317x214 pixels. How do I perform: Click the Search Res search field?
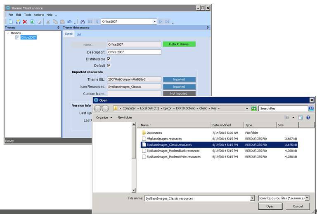click(x=283, y=108)
